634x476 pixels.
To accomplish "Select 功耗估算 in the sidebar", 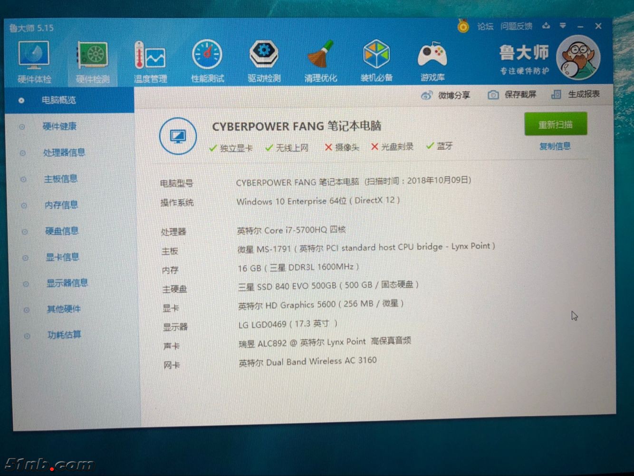I will pyautogui.click(x=64, y=335).
